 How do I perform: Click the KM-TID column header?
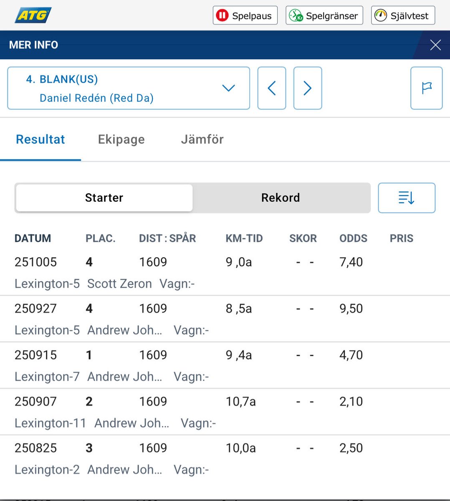pos(244,238)
